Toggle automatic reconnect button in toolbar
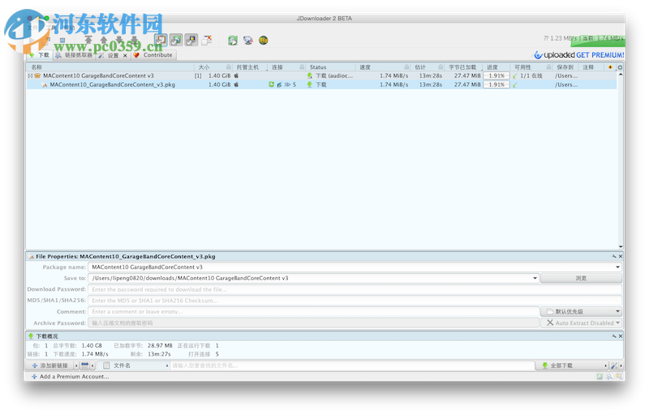Image resolution: width=649 pixels, height=415 pixels. tap(176, 40)
